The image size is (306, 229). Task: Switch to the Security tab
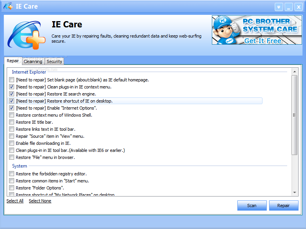click(54, 61)
